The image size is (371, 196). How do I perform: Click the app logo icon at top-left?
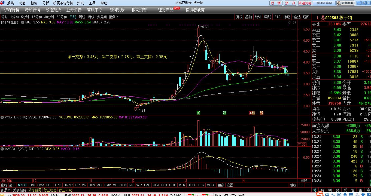point(3,3)
